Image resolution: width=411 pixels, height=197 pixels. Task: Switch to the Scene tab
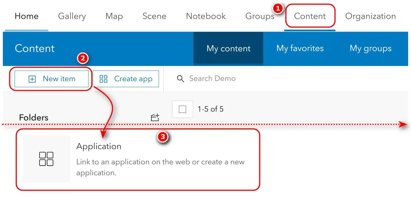(154, 16)
